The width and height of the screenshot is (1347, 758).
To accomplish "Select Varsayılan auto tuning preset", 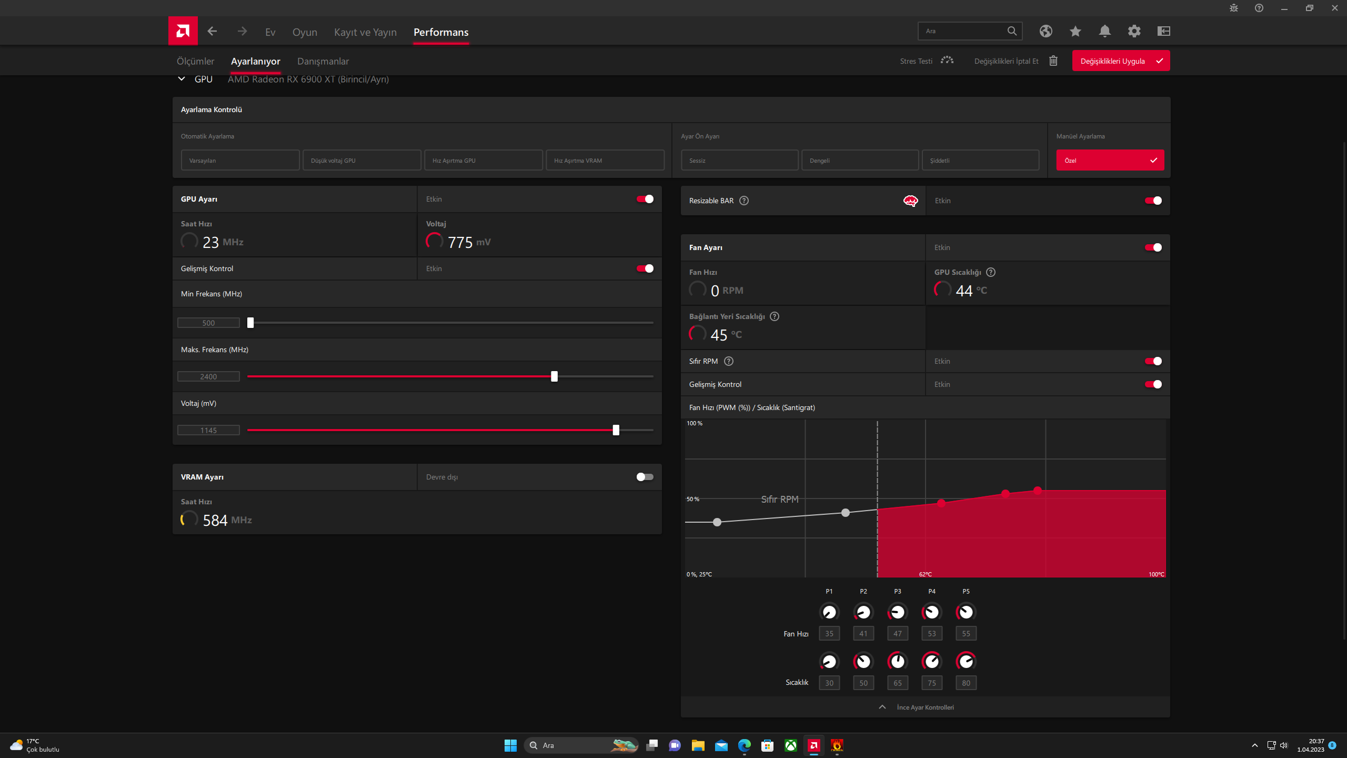I will tap(240, 160).
